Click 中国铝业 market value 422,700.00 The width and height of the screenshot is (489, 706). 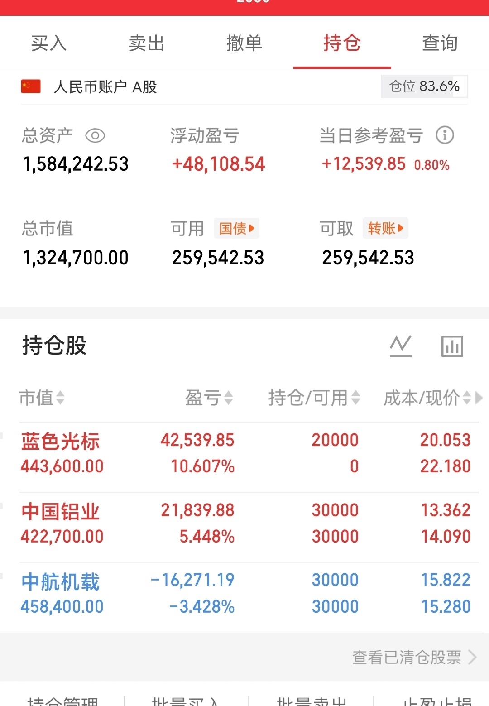pos(62,537)
